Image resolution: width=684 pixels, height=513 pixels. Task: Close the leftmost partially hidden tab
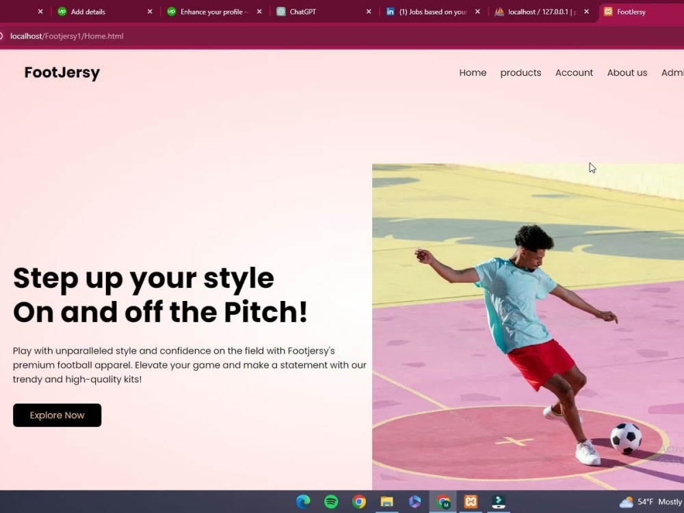point(40,12)
